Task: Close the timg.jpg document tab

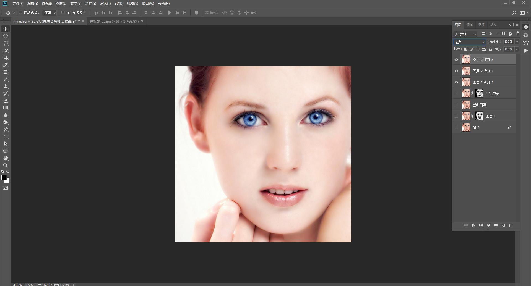Action: click(83, 21)
